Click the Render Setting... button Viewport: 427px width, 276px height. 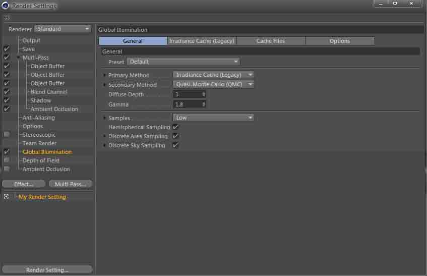pyautogui.click(x=47, y=270)
